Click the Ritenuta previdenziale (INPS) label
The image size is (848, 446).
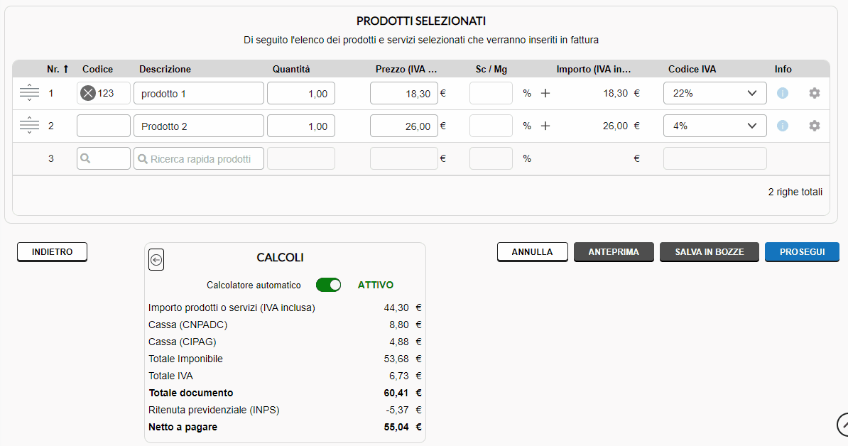click(214, 410)
